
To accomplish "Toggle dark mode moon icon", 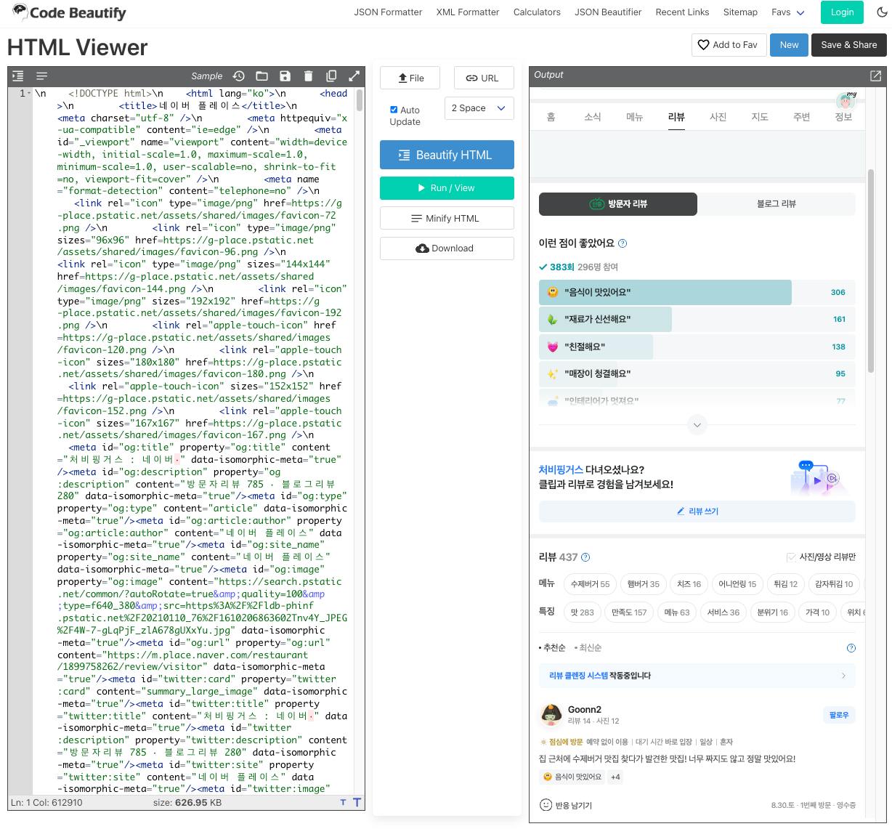I will [882, 12].
